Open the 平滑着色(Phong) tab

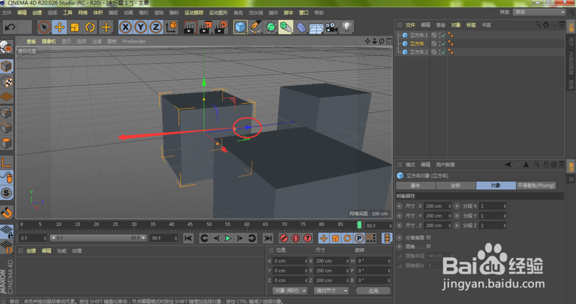(536, 185)
